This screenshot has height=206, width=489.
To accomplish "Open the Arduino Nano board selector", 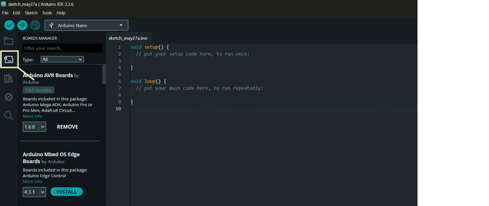I will [86, 25].
